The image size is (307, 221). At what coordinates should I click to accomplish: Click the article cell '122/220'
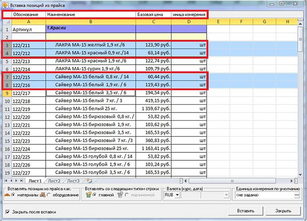29,117
